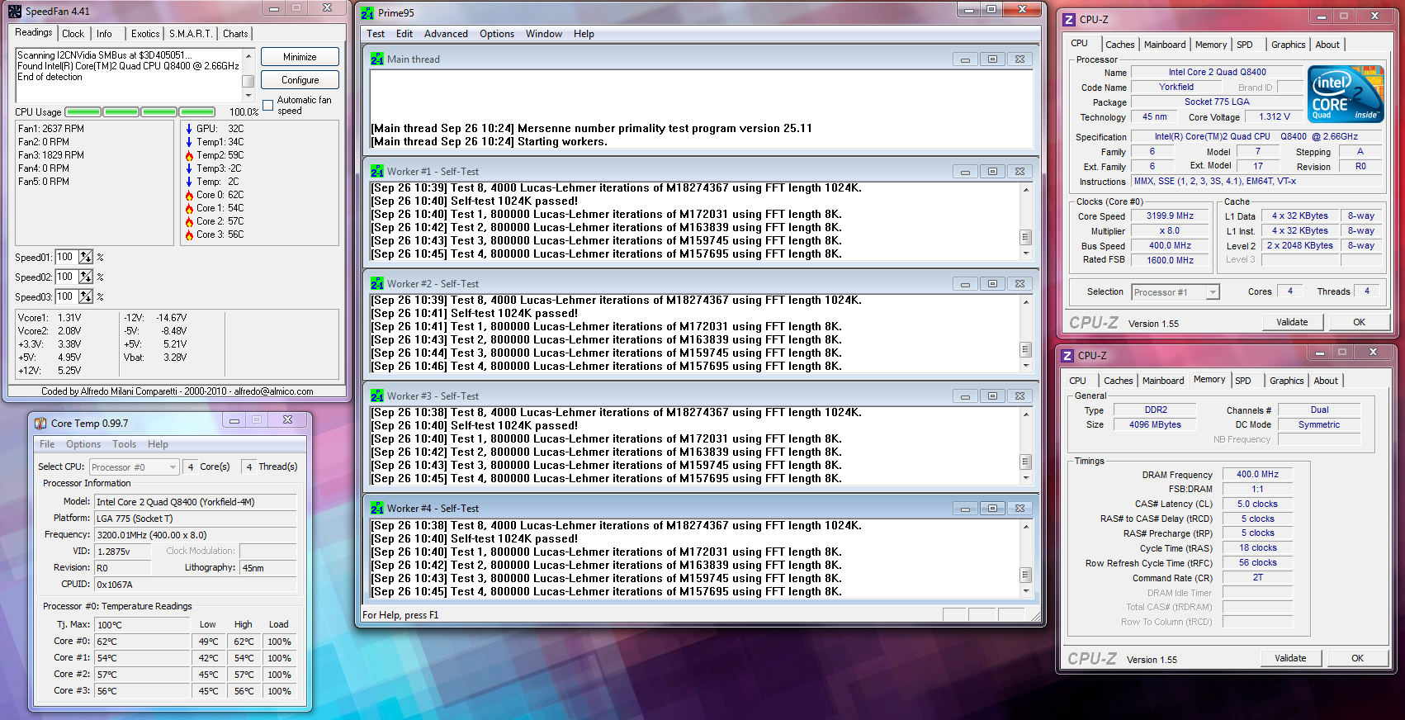Image resolution: width=1405 pixels, height=720 pixels.
Task: Click the upper CPU-Z title bar icon
Action: 1069,19
